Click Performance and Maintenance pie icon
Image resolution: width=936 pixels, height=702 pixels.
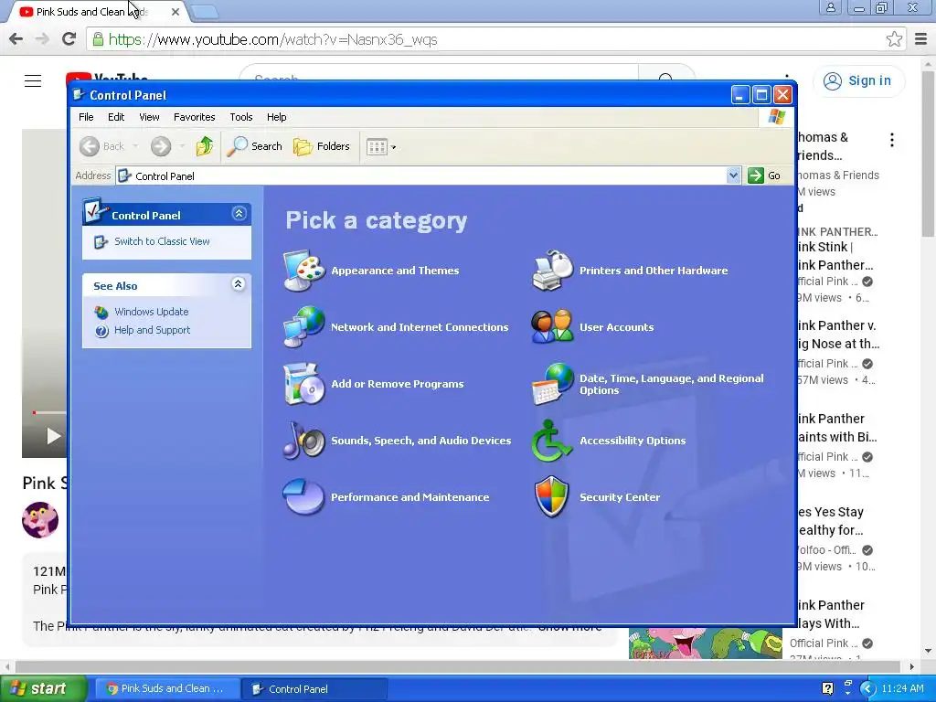coord(303,496)
